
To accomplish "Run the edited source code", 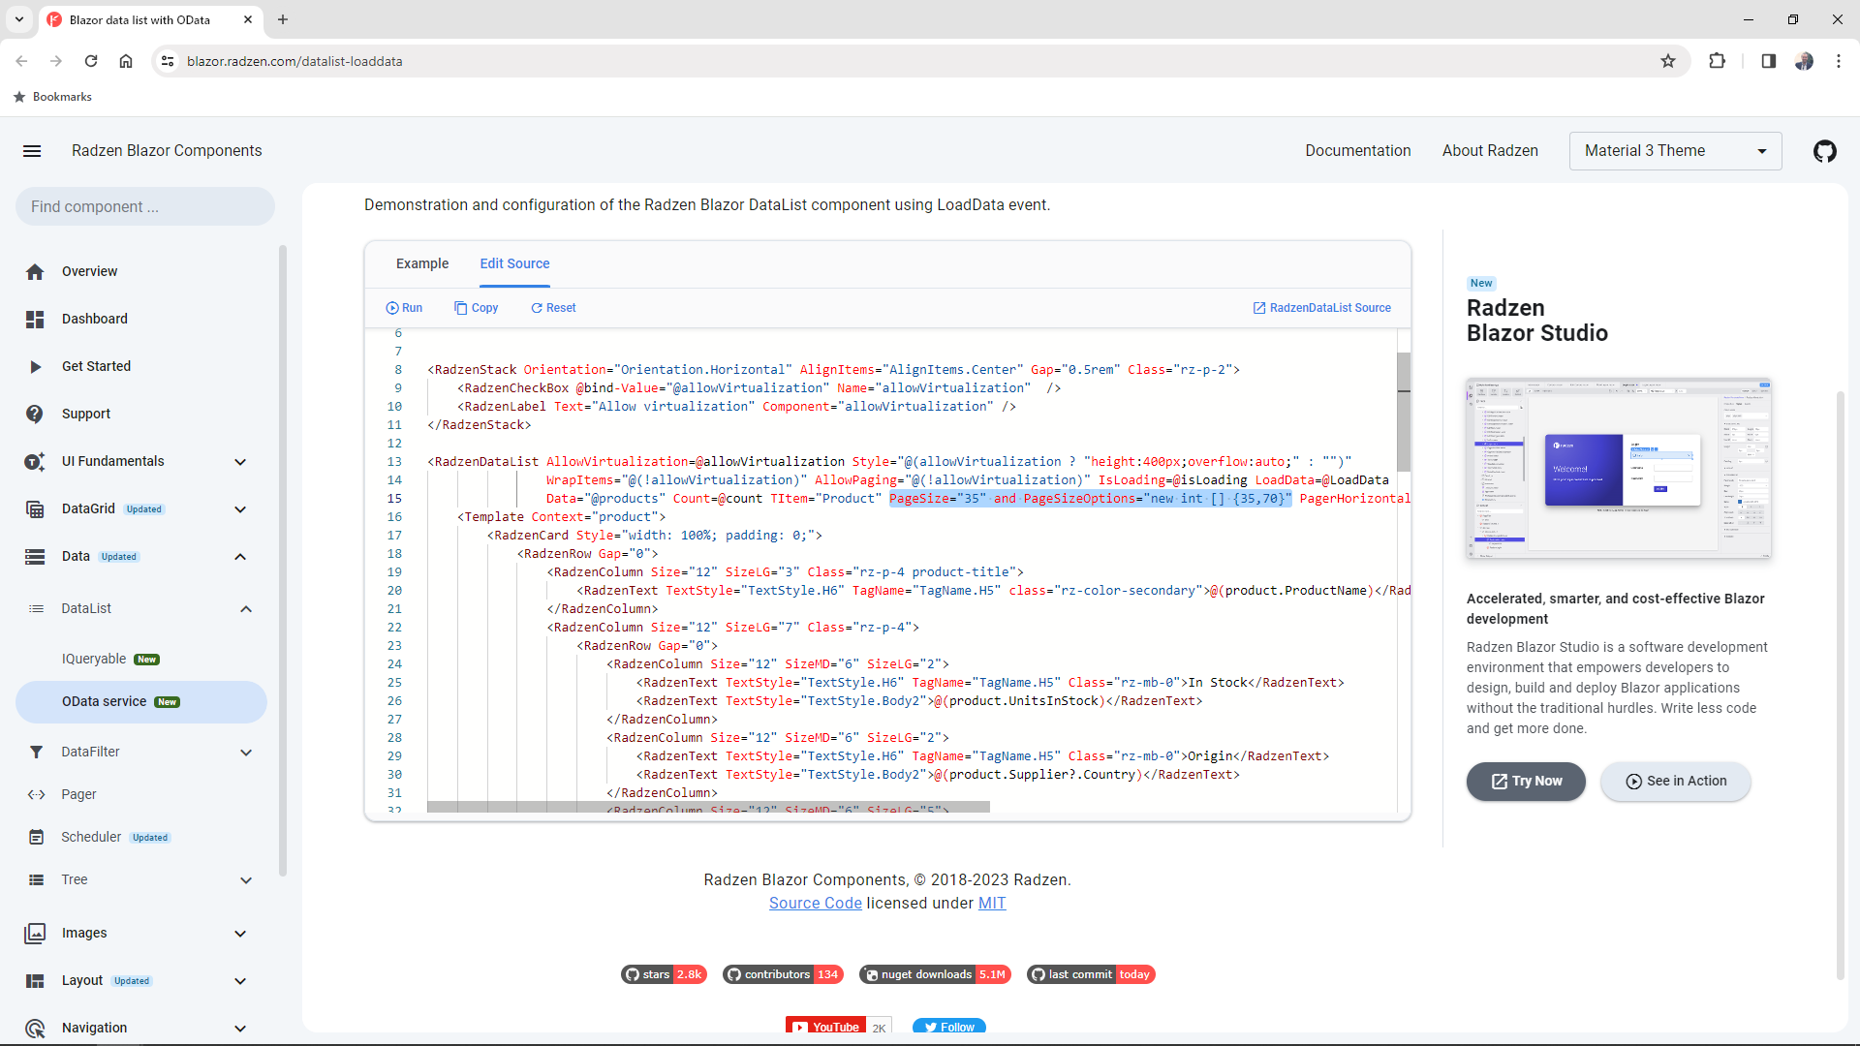I will [x=404, y=308].
